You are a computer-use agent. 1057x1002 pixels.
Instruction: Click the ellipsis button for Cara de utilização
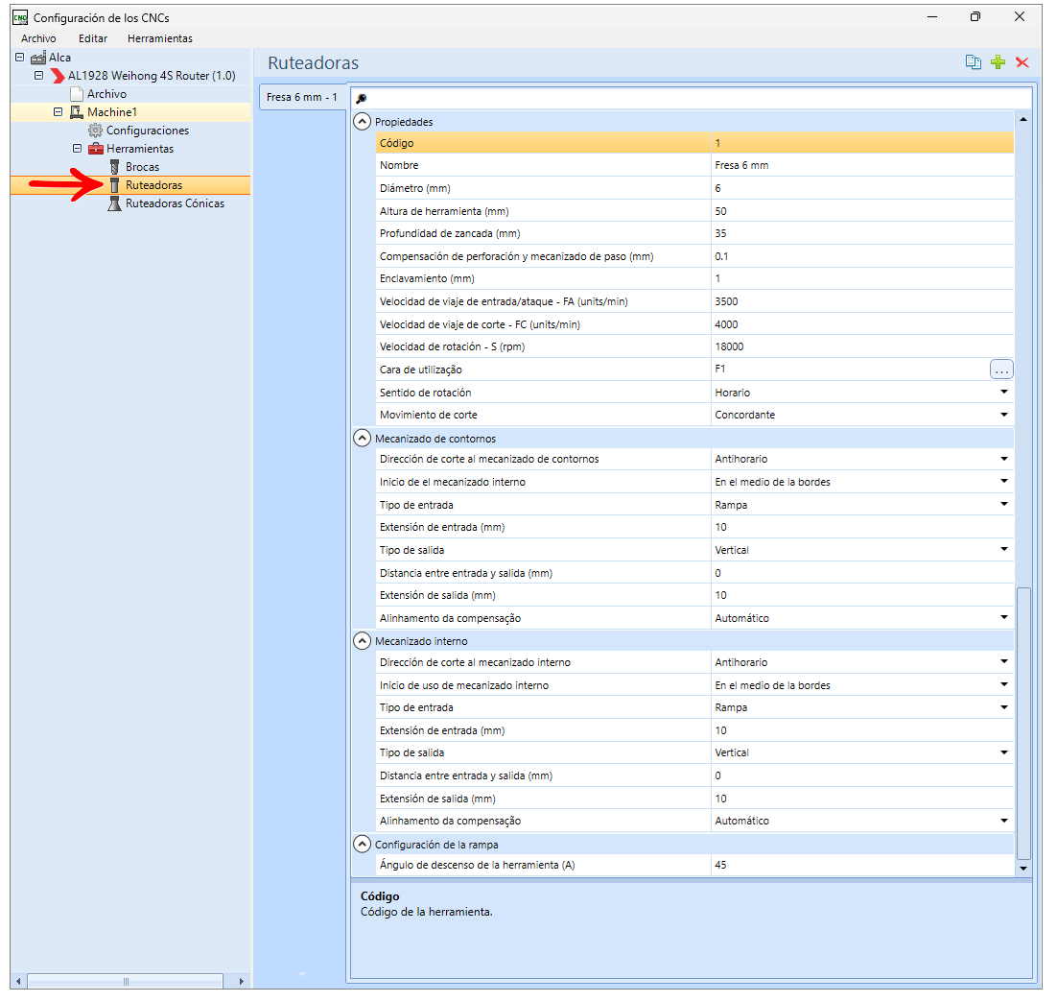tap(1001, 370)
